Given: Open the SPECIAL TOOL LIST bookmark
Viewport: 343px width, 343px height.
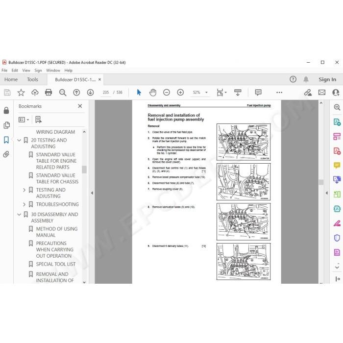Looking at the screenshot, I should pyautogui.click(x=56, y=264).
